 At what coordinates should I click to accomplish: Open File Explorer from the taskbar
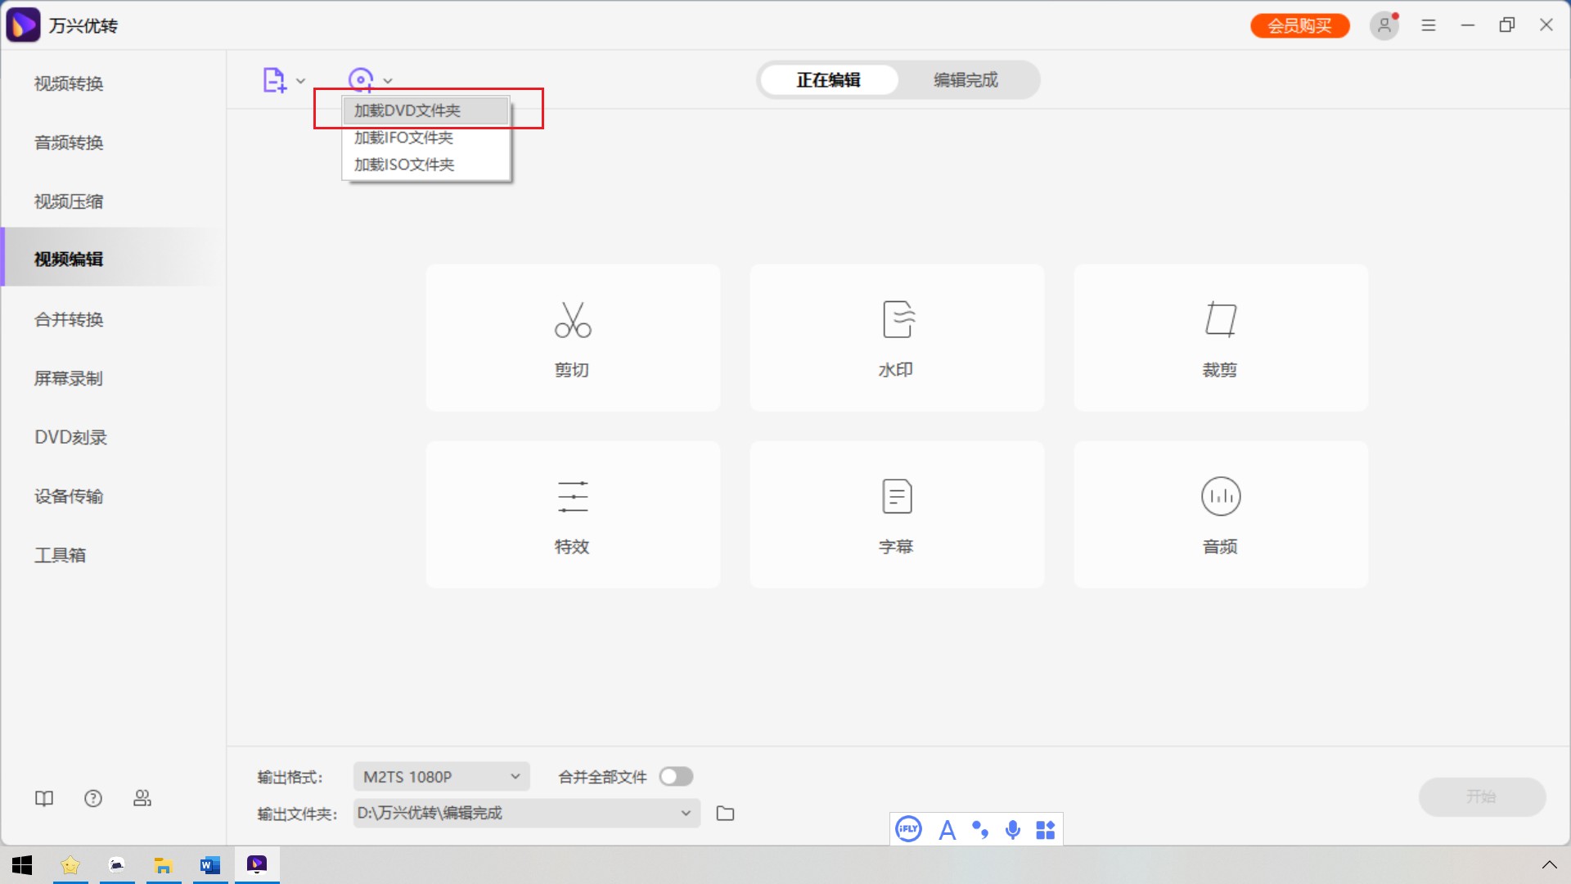coord(164,865)
